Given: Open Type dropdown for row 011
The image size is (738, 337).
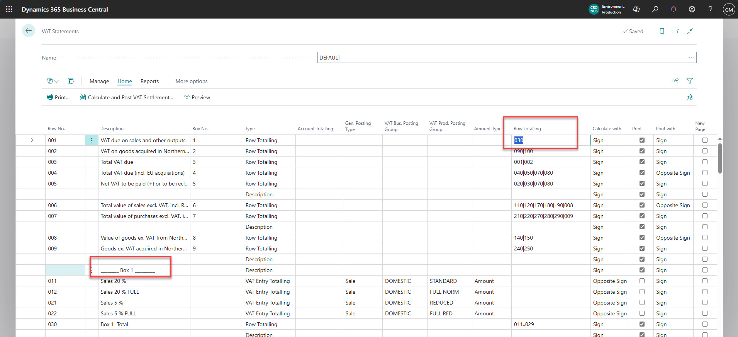Looking at the screenshot, I should click(270, 281).
